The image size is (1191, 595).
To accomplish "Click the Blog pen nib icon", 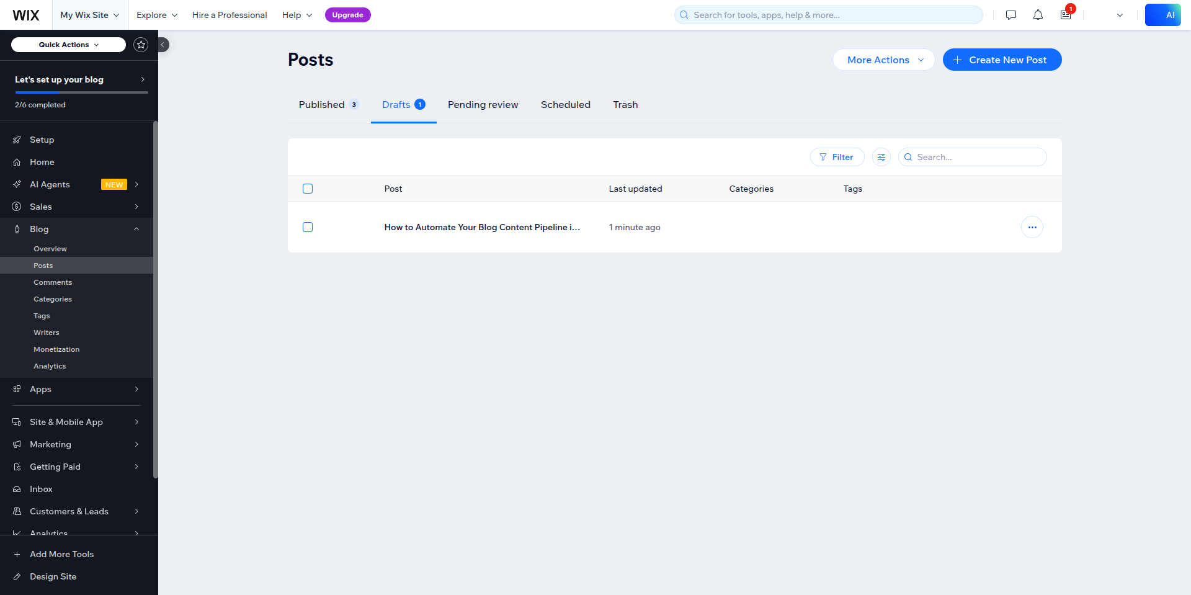I will coord(17,229).
